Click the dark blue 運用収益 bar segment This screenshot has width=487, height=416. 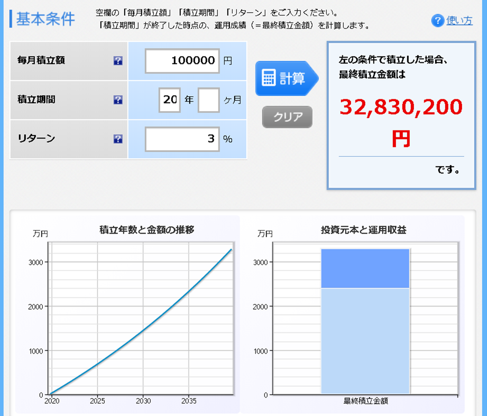(x=365, y=269)
